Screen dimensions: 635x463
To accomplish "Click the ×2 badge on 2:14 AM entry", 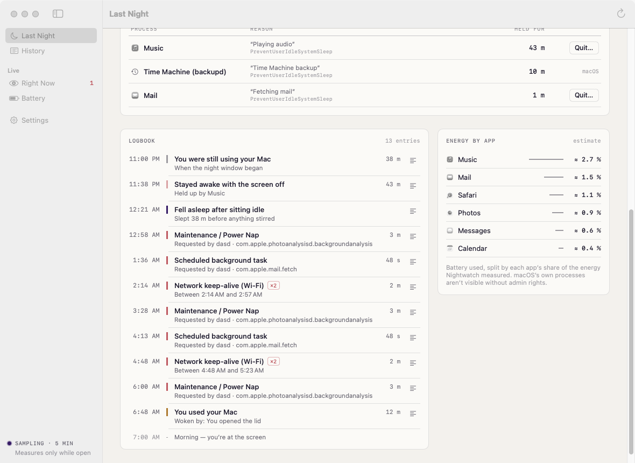I will coord(273,285).
